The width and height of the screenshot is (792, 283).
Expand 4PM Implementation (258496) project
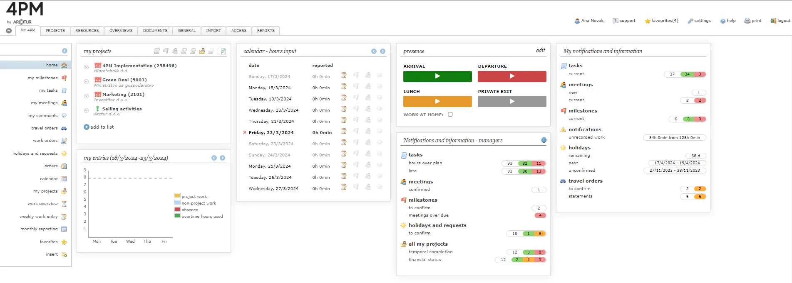coord(86,67)
